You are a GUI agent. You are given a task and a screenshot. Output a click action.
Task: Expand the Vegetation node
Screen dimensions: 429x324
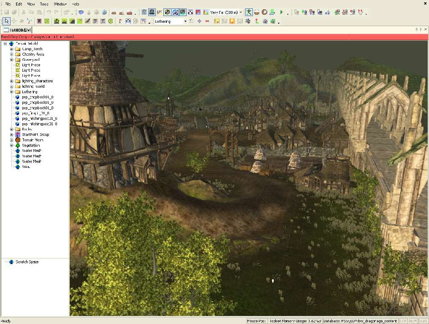pos(11,145)
